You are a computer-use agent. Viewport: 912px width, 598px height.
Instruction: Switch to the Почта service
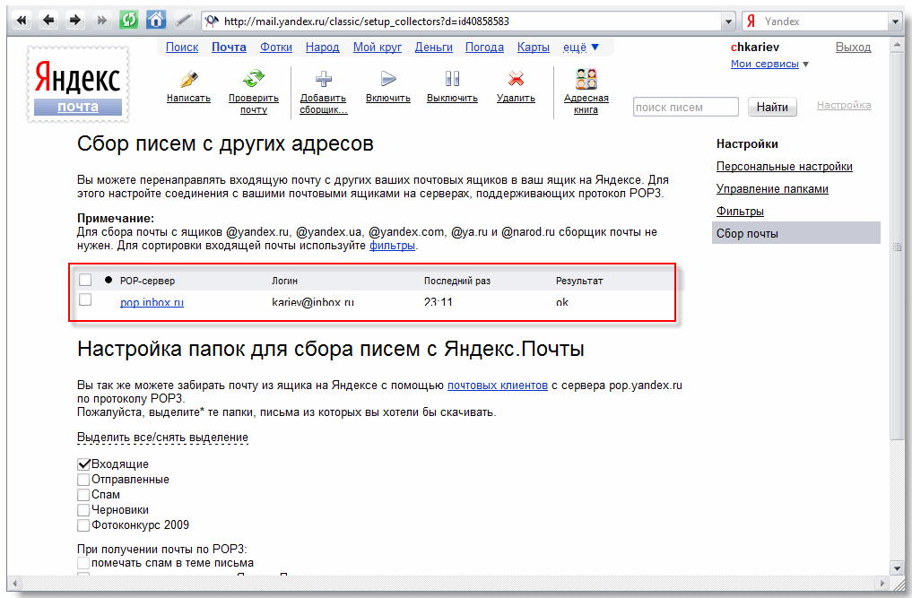click(229, 48)
